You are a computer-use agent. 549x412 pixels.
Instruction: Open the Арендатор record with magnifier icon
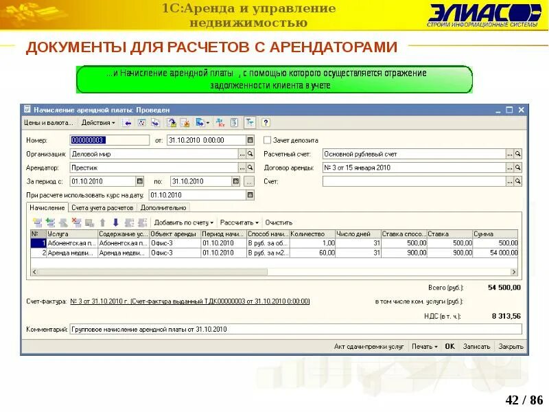pos(250,168)
